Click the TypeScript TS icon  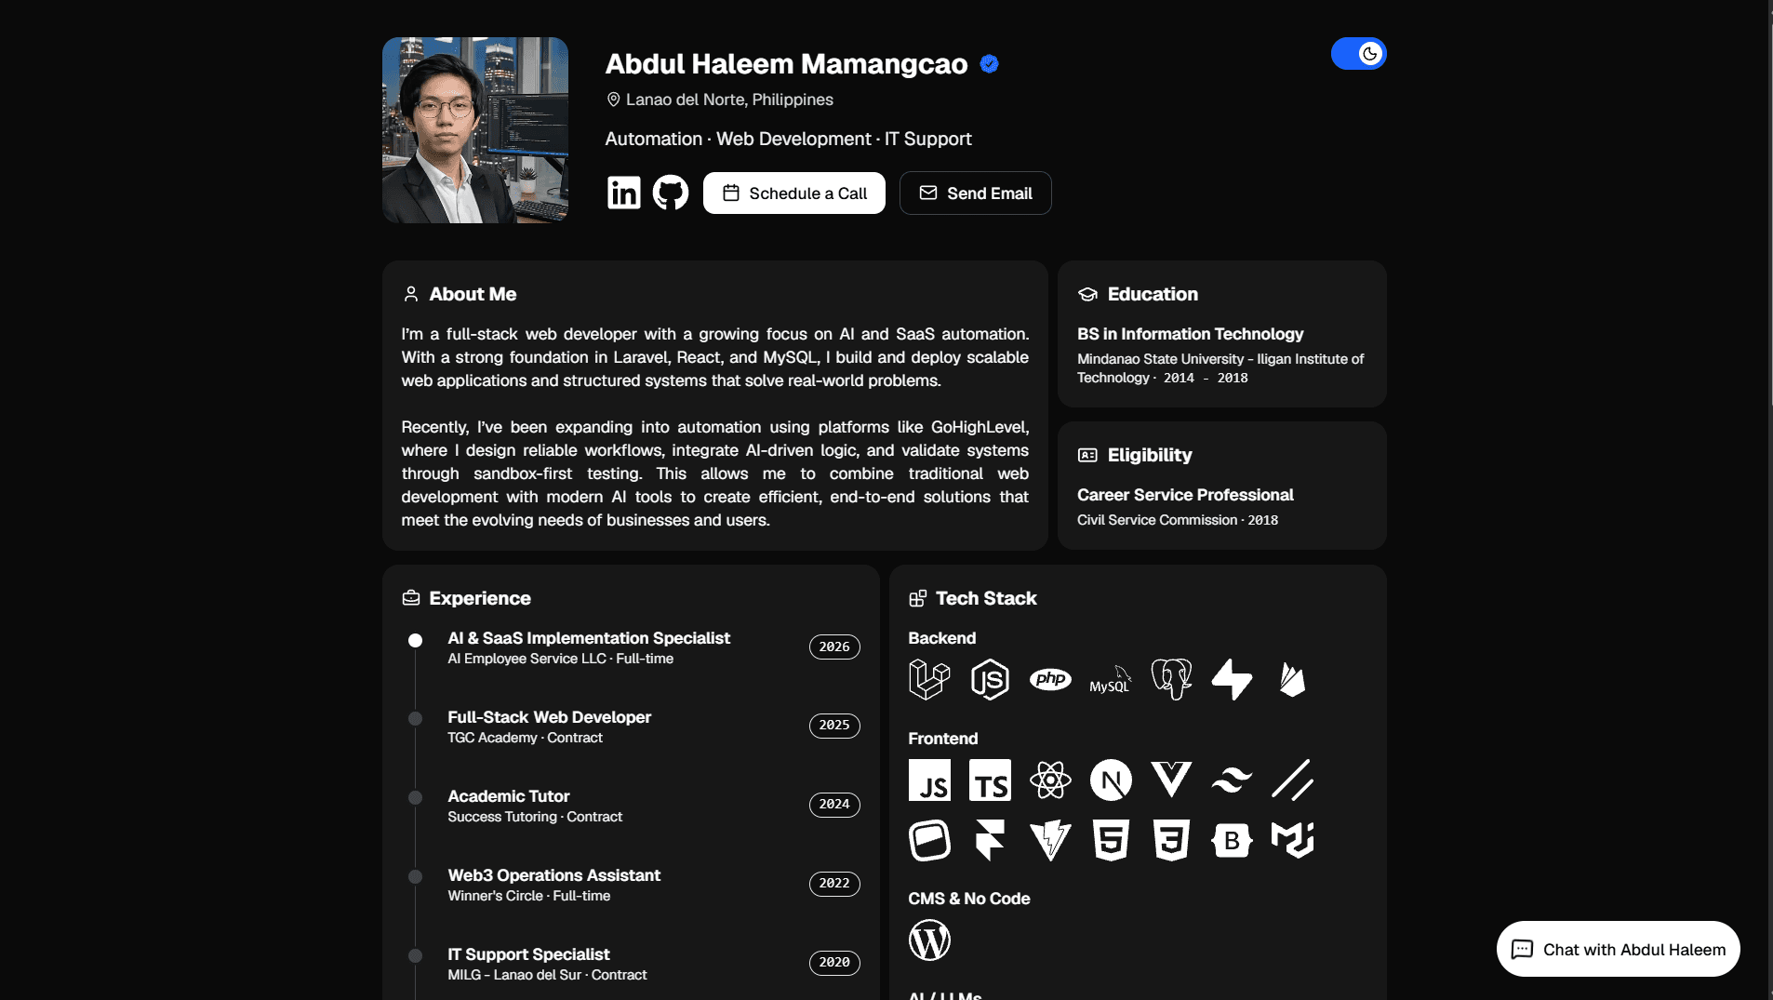(x=990, y=780)
